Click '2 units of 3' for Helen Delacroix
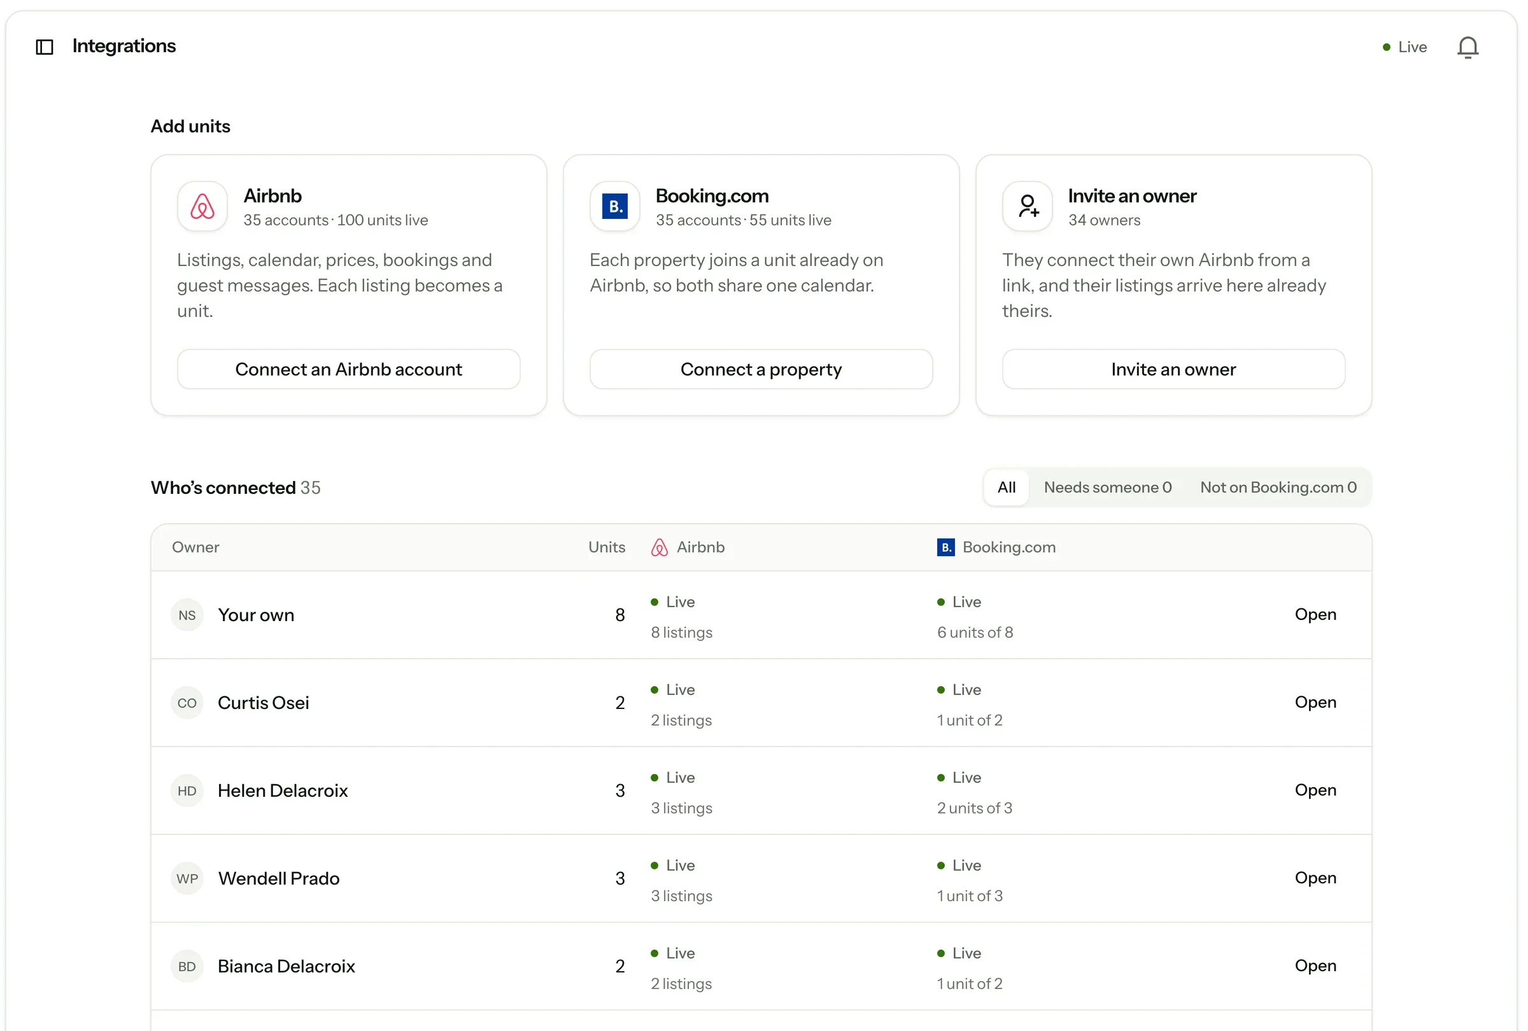 973,808
